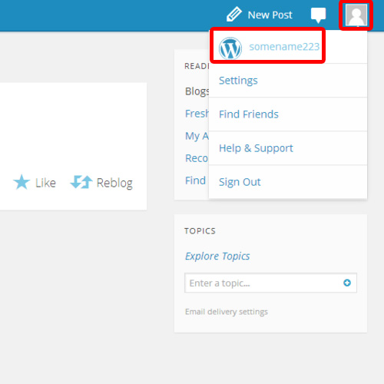384x384 pixels.
Task: Click the WordPress logo beside somename223
Action: click(230, 48)
